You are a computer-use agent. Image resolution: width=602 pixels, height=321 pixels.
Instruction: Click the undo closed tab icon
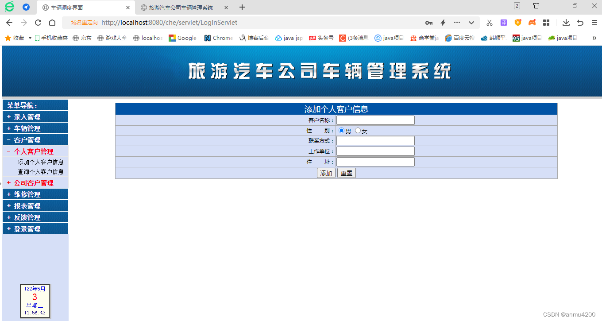pyautogui.click(x=580, y=23)
